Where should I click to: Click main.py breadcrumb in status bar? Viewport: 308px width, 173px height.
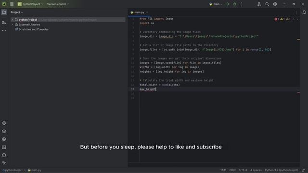click(x=35, y=170)
